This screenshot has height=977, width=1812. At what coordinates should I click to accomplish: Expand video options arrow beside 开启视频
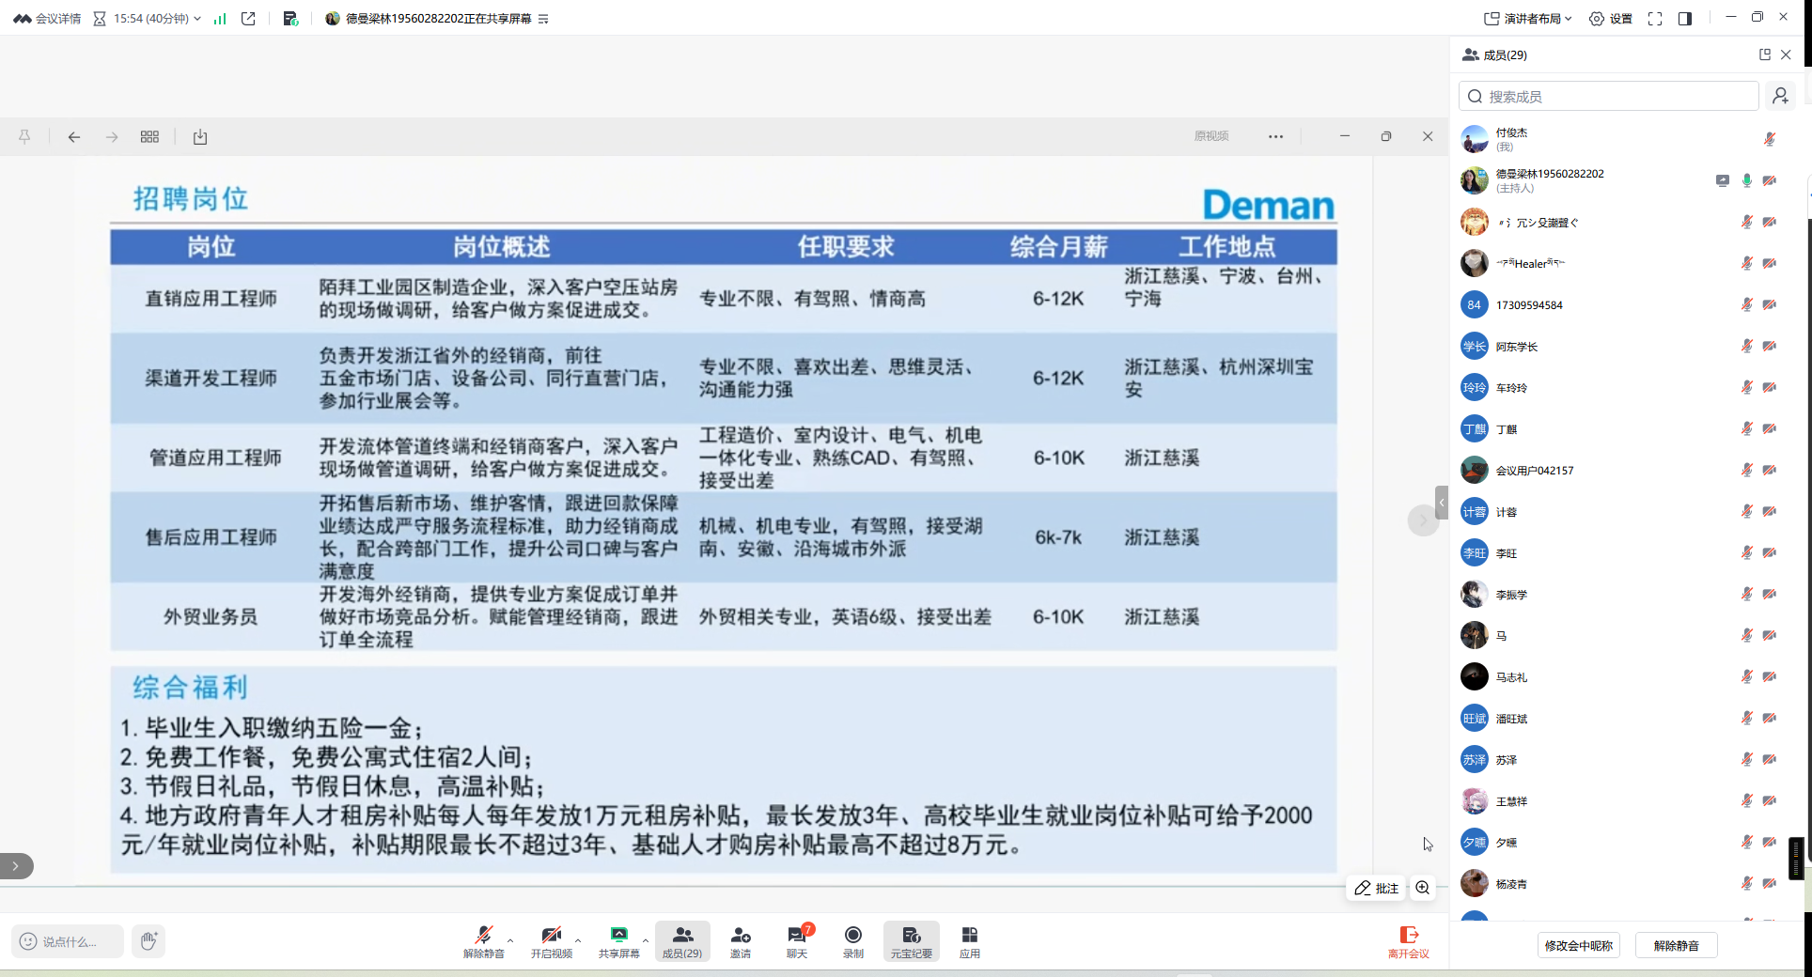click(x=578, y=939)
